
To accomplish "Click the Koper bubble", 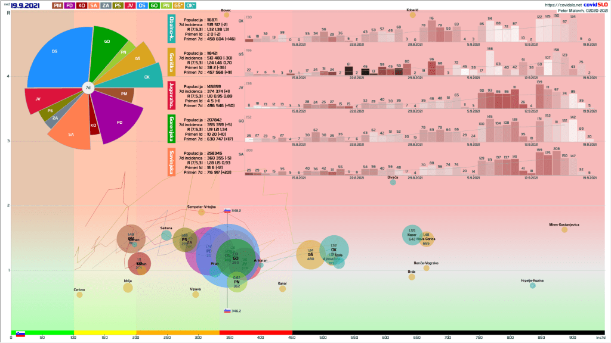I will coord(412,234).
